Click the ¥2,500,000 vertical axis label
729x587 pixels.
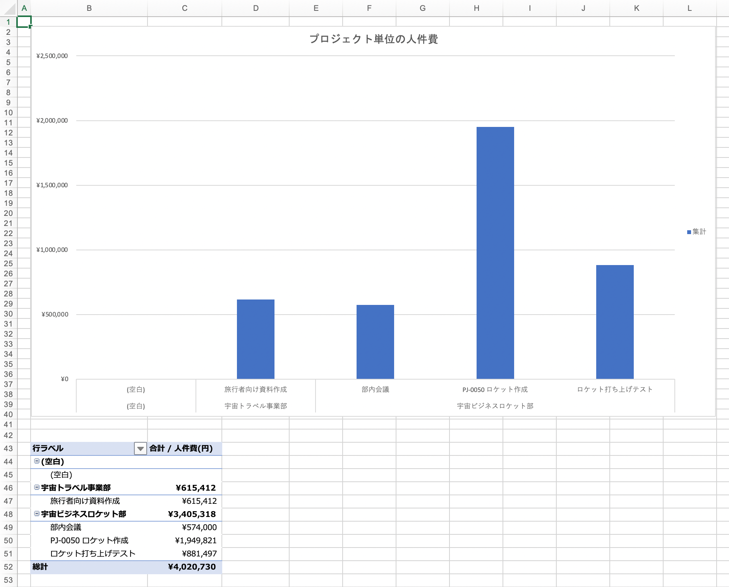point(52,56)
